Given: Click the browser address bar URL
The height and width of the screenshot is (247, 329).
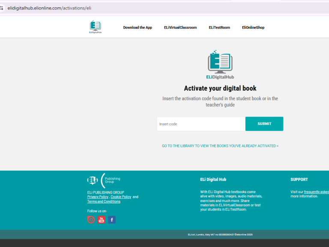Looking at the screenshot, I should coord(49,8).
